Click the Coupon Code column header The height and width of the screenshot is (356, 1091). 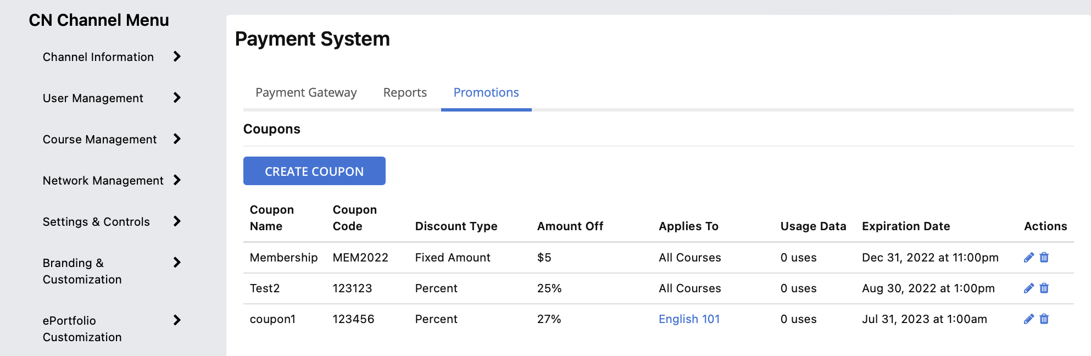355,218
